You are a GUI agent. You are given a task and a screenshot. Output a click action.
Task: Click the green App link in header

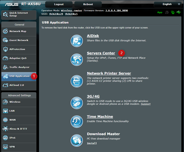(160, 12)
